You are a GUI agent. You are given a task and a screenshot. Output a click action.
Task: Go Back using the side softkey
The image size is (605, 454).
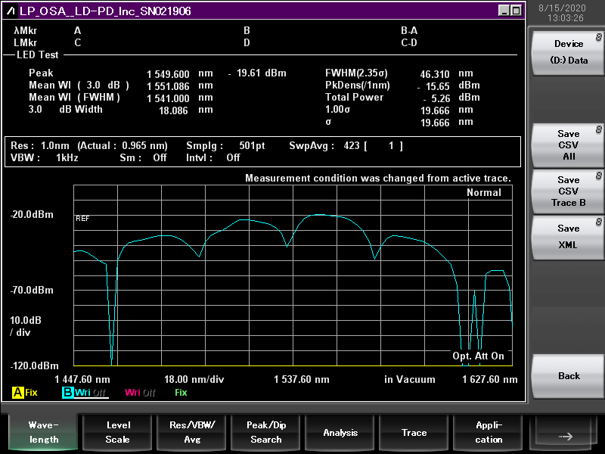tap(568, 375)
